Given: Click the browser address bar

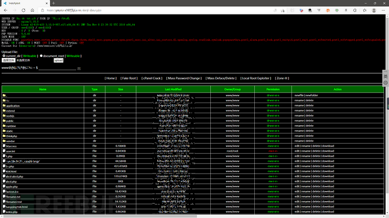Looking at the screenshot, I should pyautogui.click(x=159, y=10).
